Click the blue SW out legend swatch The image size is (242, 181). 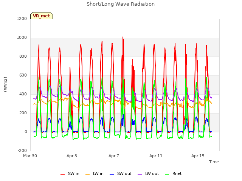tap(112, 174)
